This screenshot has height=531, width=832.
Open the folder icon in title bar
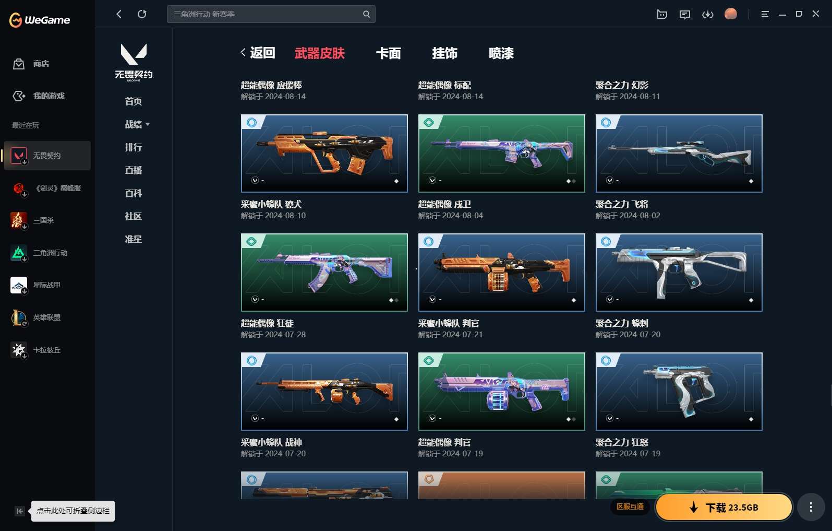tap(662, 14)
